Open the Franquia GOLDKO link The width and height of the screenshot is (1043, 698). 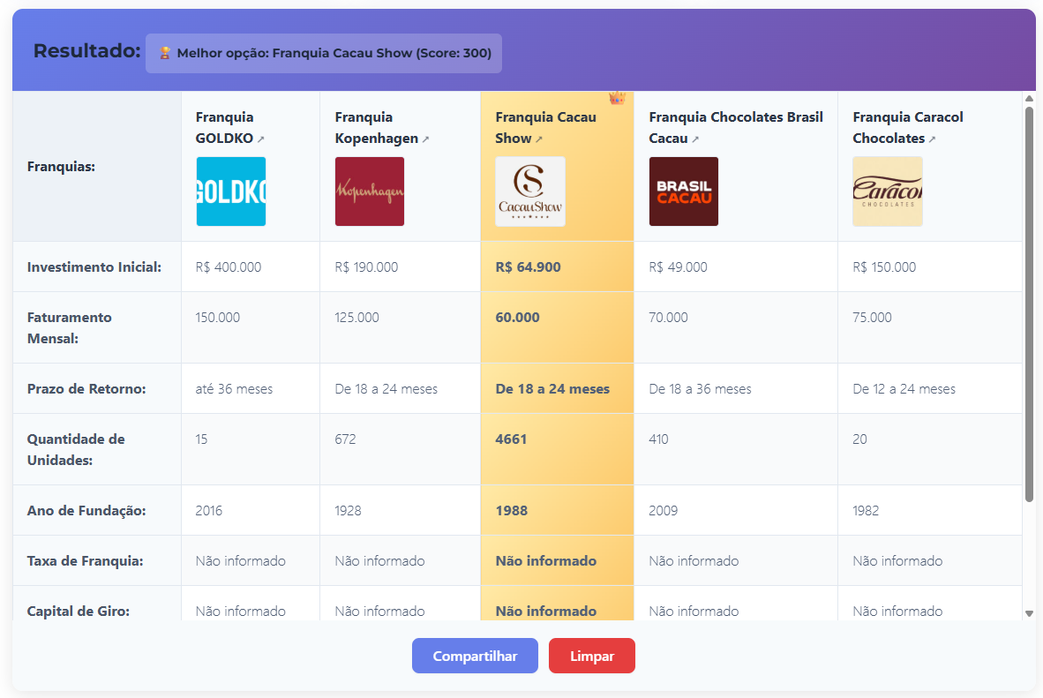pos(225,128)
